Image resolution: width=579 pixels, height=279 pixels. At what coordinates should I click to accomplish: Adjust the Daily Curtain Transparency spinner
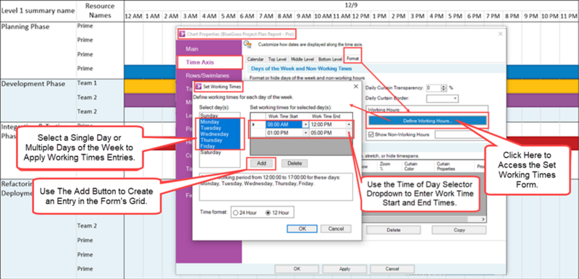[x=444, y=88]
